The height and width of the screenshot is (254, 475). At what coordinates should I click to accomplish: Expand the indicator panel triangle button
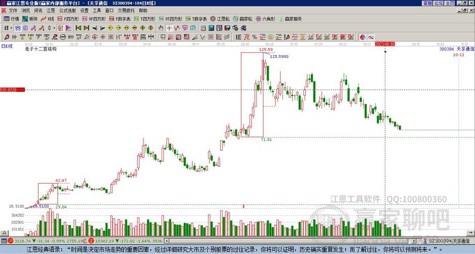tap(4, 233)
